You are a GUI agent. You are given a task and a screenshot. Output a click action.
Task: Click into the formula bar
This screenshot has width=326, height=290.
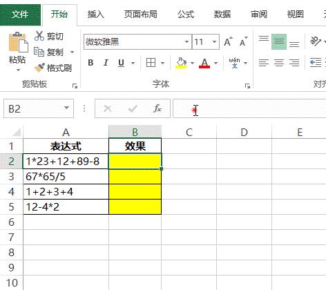click(249, 108)
